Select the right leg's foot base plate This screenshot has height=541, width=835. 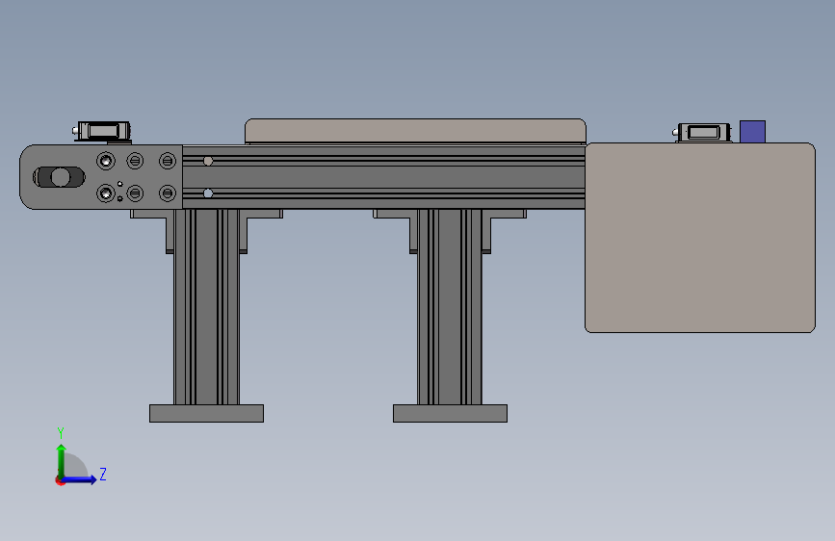point(450,413)
